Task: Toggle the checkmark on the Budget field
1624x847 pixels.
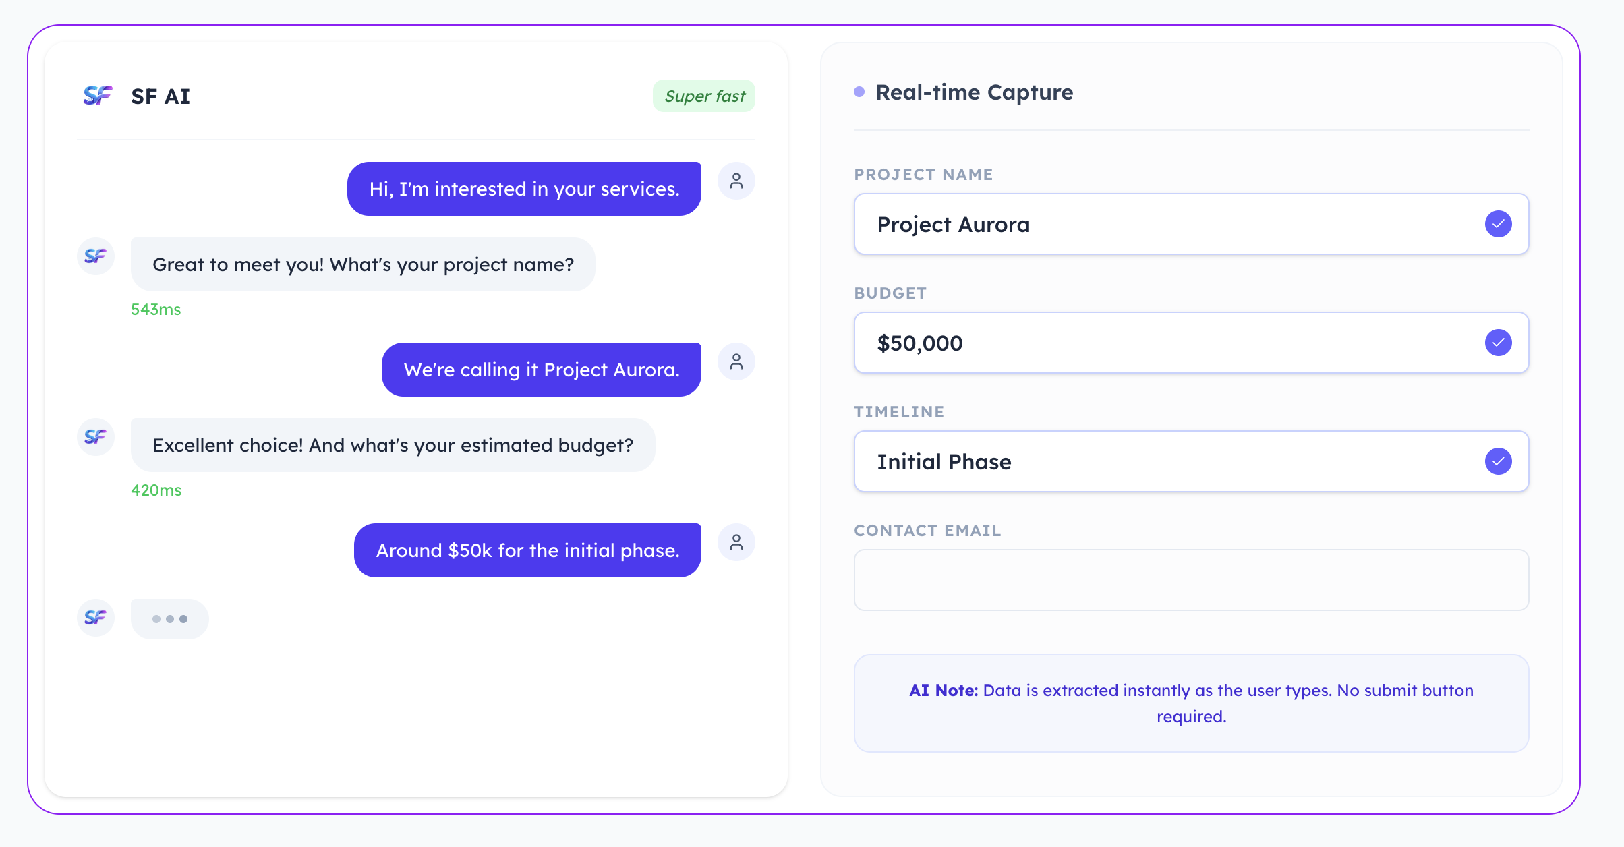Action: (1498, 342)
